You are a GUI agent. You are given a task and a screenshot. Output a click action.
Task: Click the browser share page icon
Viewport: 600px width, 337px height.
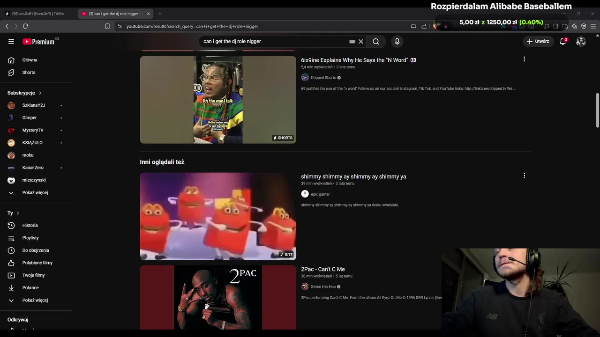pos(424,26)
